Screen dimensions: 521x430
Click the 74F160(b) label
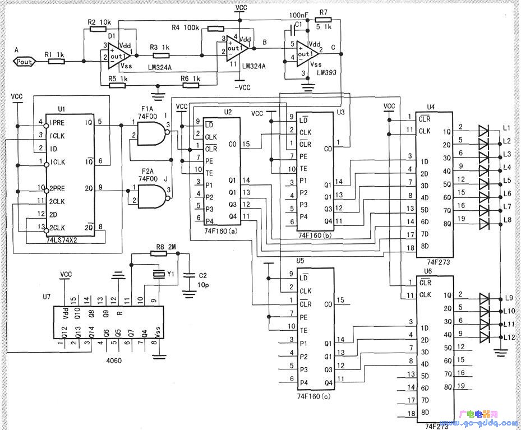click(x=315, y=235)
